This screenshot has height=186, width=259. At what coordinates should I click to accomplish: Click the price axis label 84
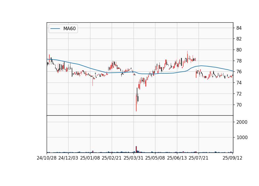tap(239, 28)
